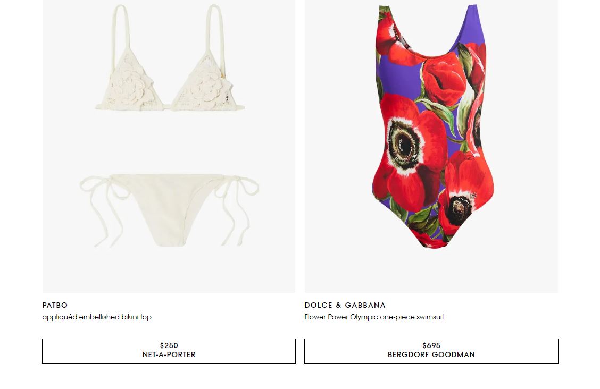The image size is (600, 389).
Task: Click the DOLCE & GABBANA brand name
Action: (345, 306)
